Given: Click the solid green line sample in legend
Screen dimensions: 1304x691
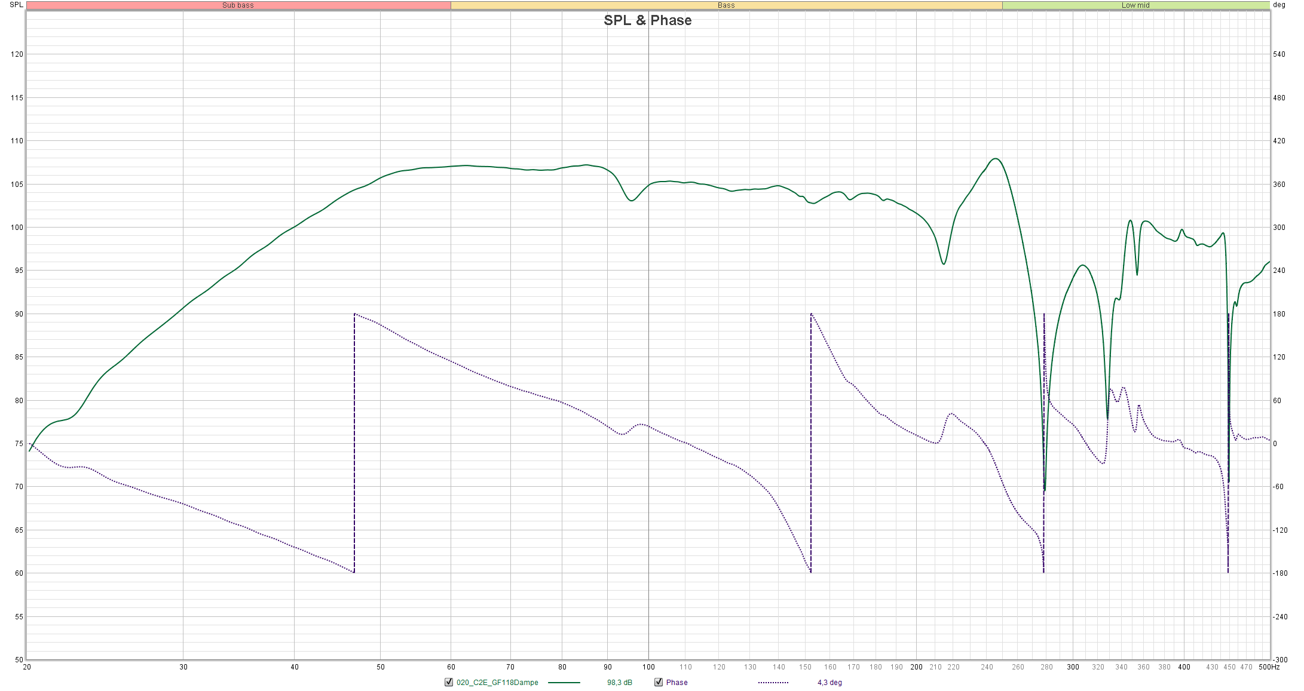Looking at the screenshot, I should point(564,683).
